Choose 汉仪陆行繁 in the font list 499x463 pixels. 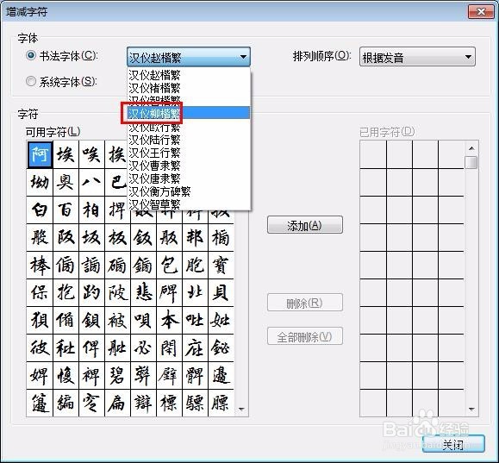[189, 140]
